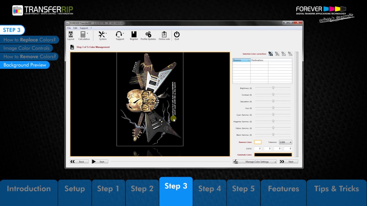Click the second CMYK value field
367x206 pixels.
(268, 148)
